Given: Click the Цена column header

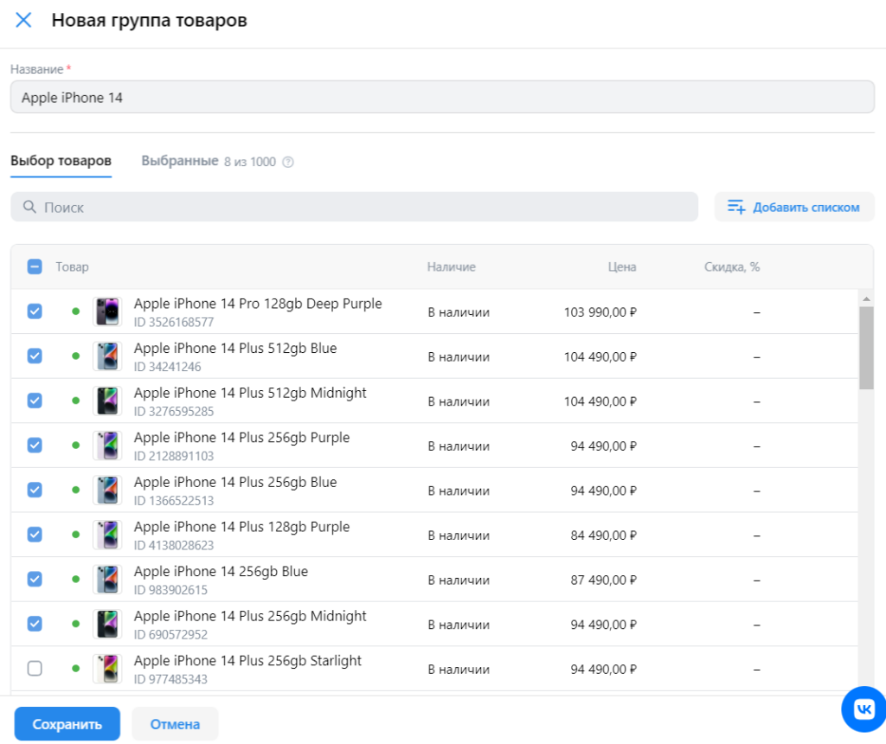Looking at the screenshot, I should (621, 266).
